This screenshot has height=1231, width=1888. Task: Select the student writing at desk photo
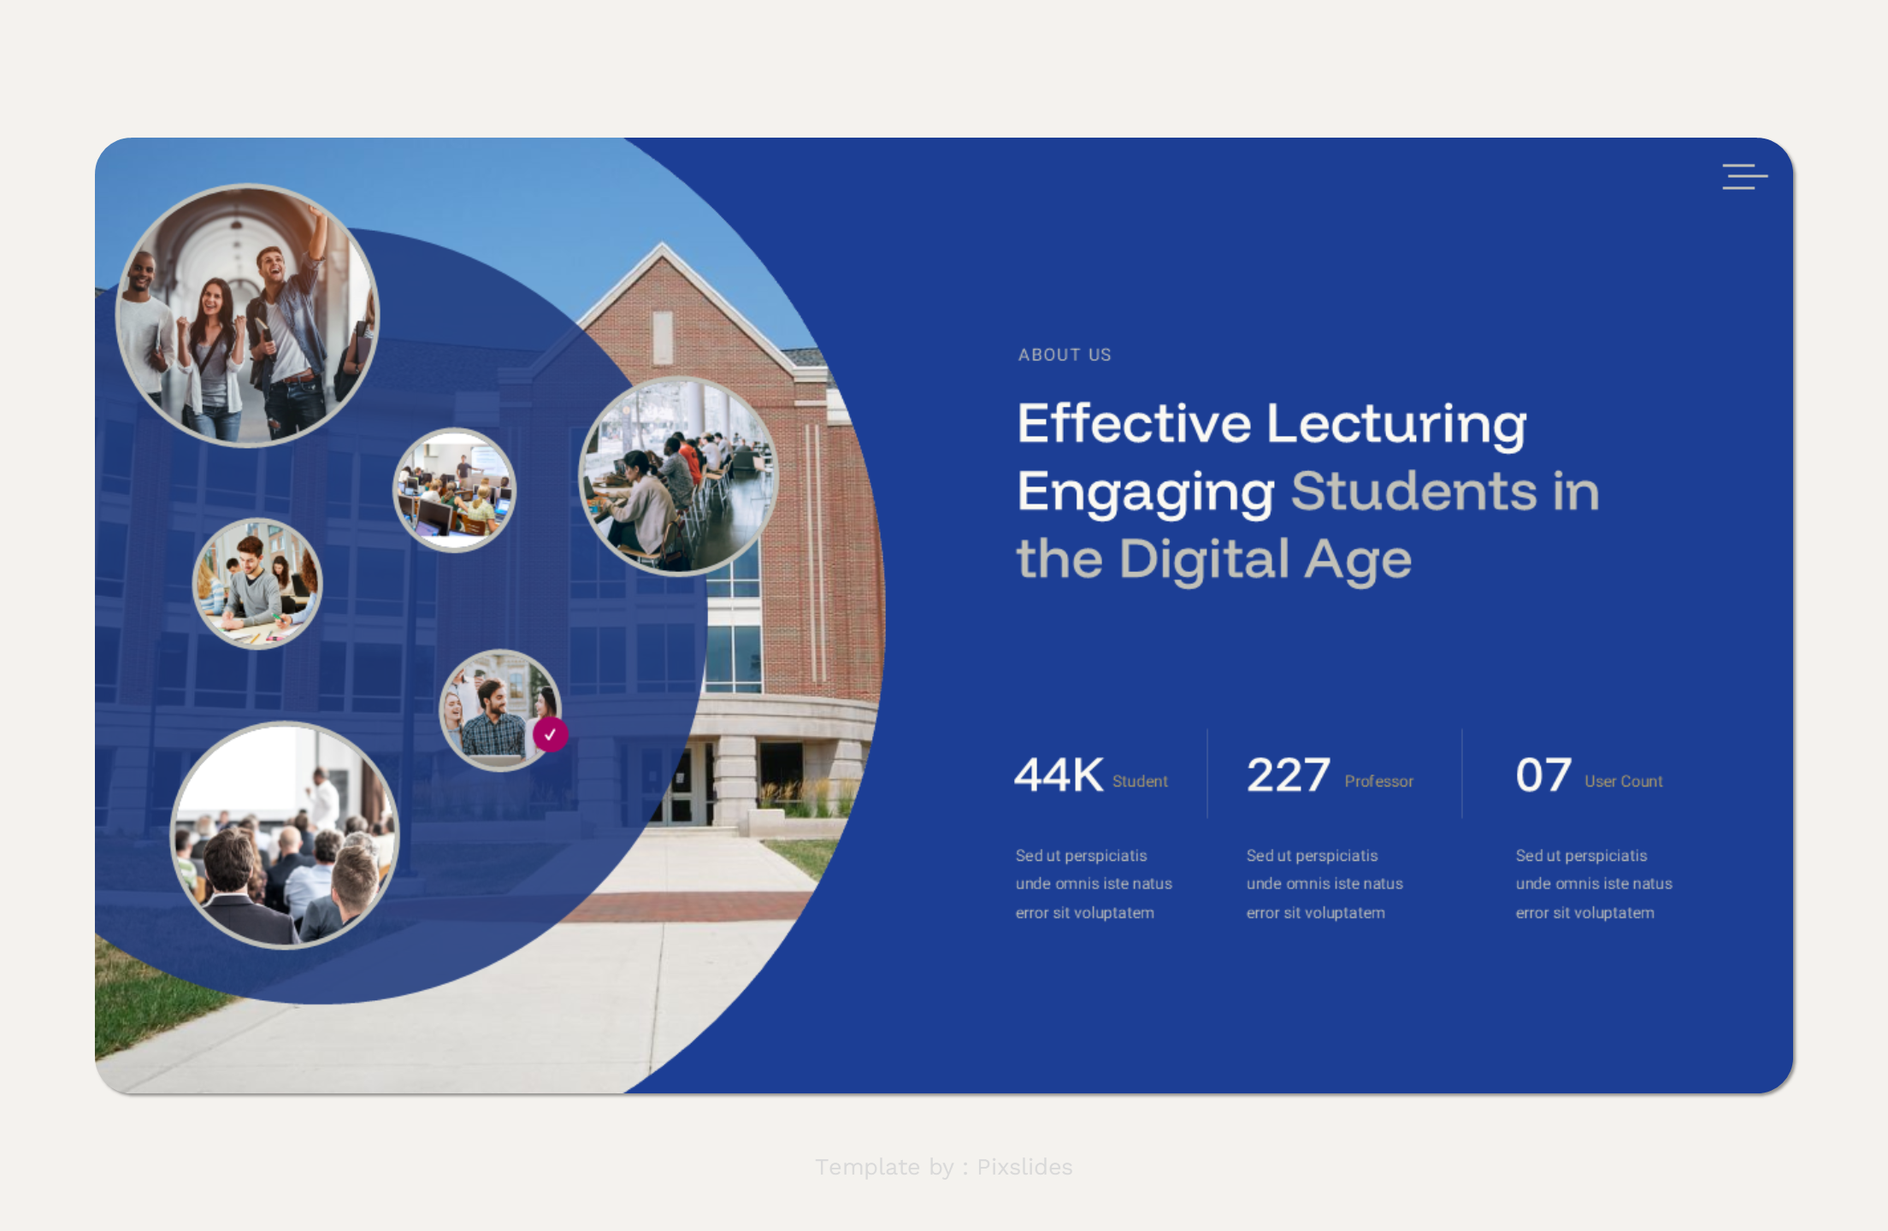(x=257, y=583)
